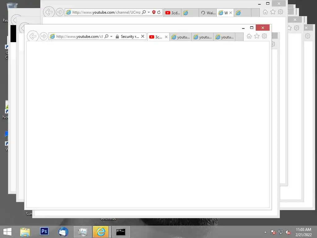Open a new tab in the second window
The height and width of the screenshot is (238, 317).
pos(255,13)
